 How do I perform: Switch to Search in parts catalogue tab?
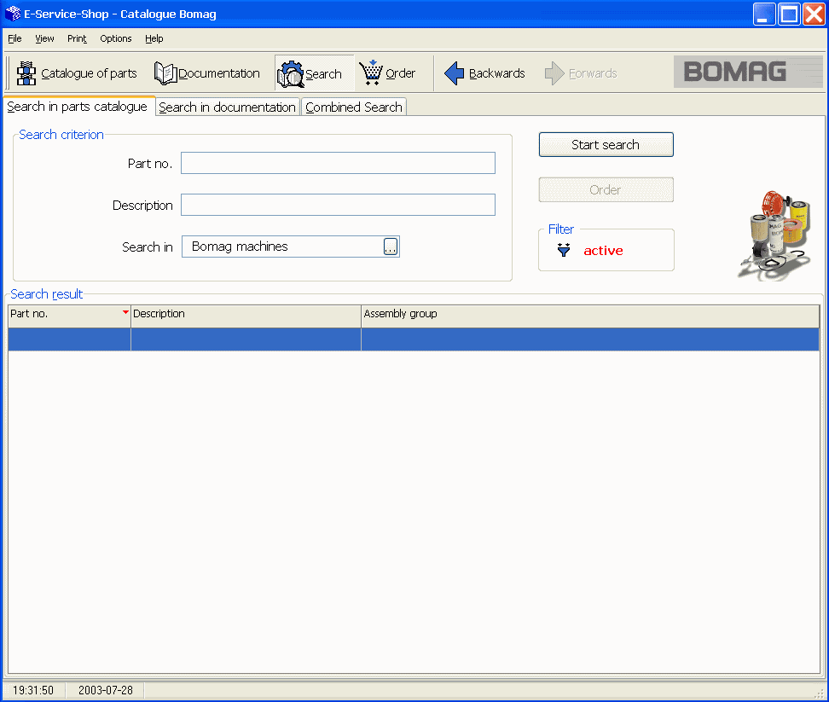[78, 107]
